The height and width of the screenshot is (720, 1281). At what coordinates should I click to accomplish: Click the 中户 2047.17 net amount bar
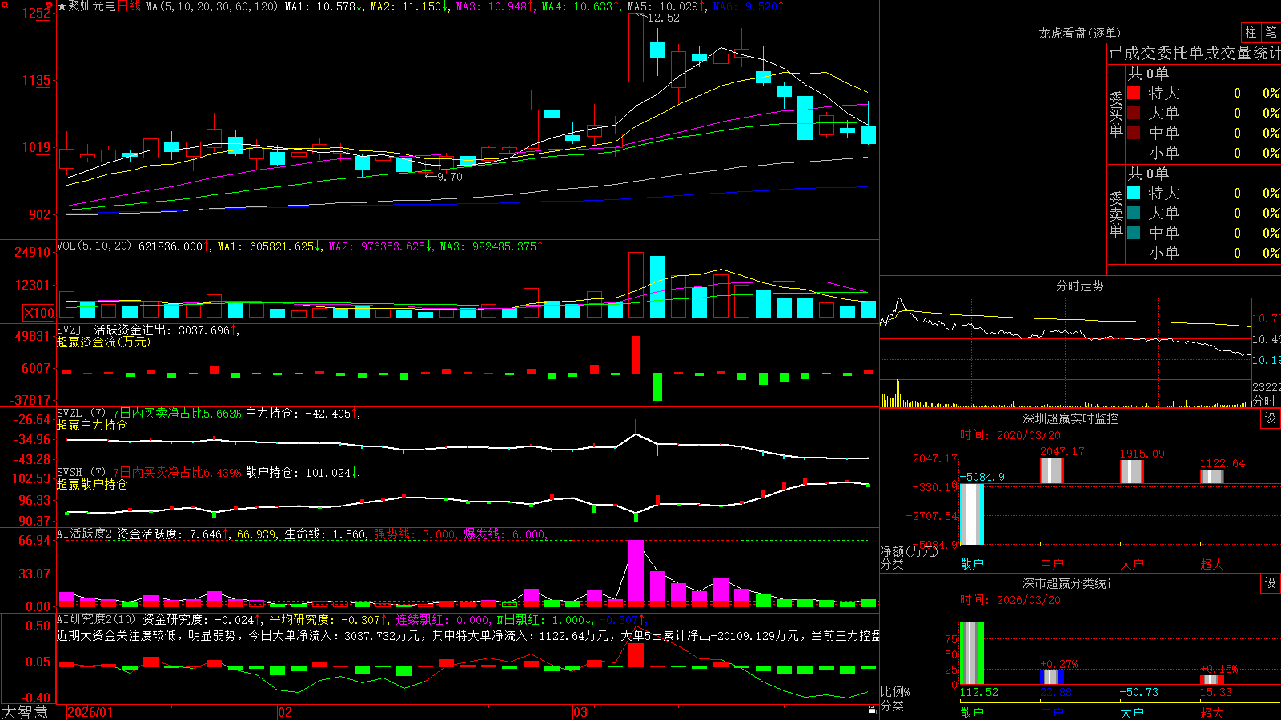pyautogui.click(x=1052, y=470)
